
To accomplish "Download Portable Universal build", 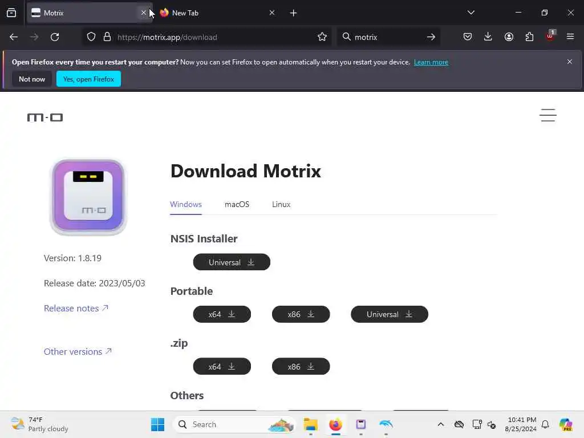I will 390,314.
